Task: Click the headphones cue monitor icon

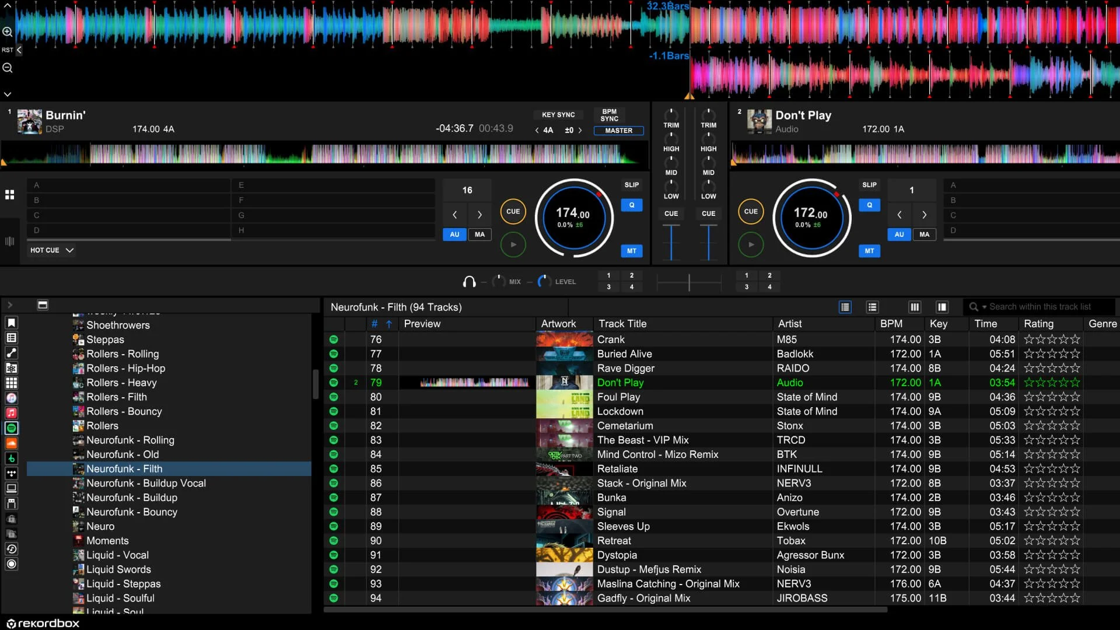Action: coord(469,282)
